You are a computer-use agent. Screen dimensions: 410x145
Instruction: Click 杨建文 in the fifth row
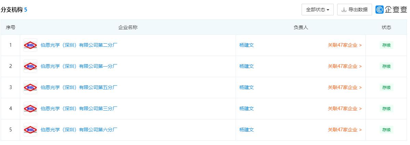pos(246,130)
